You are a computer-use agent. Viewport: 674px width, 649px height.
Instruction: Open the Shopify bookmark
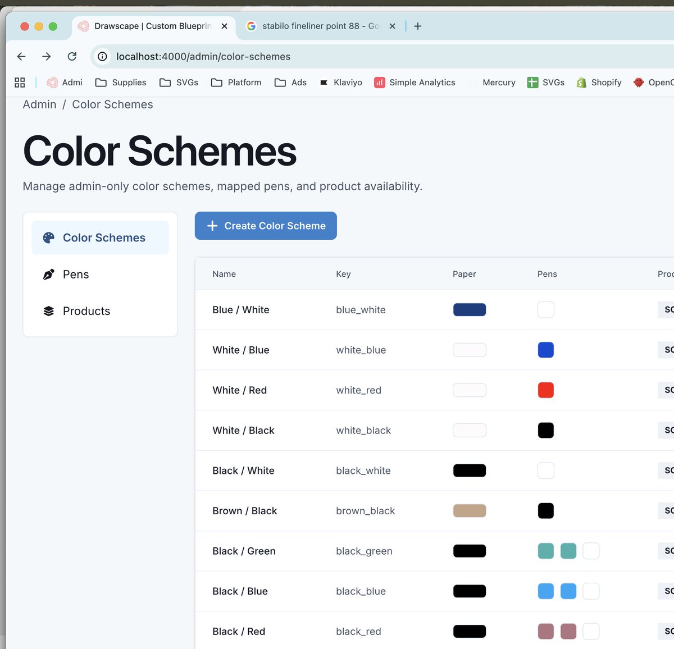coord(599,83)
